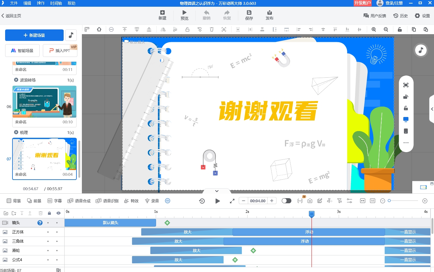
Task: Click the music note icon above scene list
Action: click(70, 35)
